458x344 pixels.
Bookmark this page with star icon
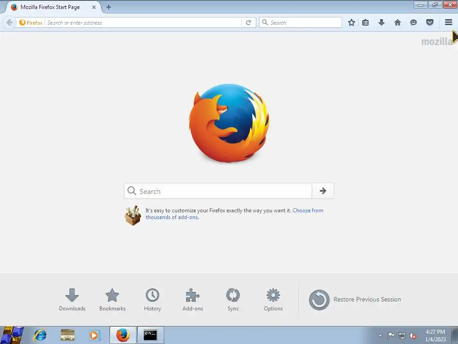[352, 22]
